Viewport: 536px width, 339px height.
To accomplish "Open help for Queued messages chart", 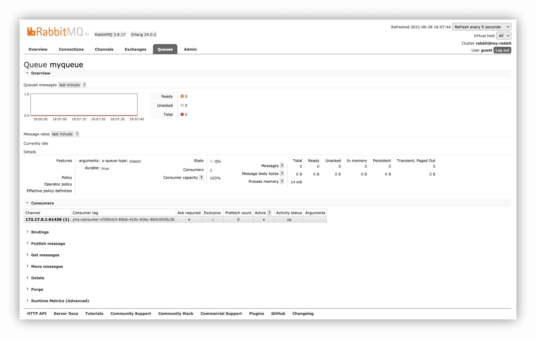I will click(84, 85).
